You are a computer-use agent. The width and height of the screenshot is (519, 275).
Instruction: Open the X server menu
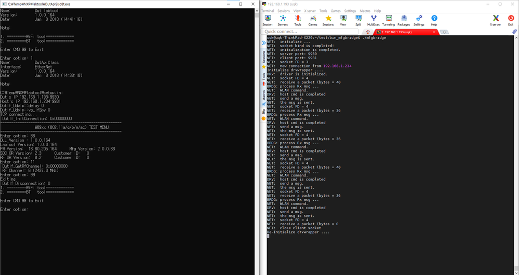pyautogui.click(x=310, y=11)
